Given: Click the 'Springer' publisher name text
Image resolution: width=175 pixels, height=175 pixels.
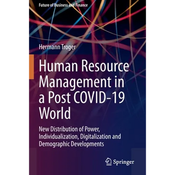Looking at the screenshot, I should pyautogui.click(x=124, y=162).
